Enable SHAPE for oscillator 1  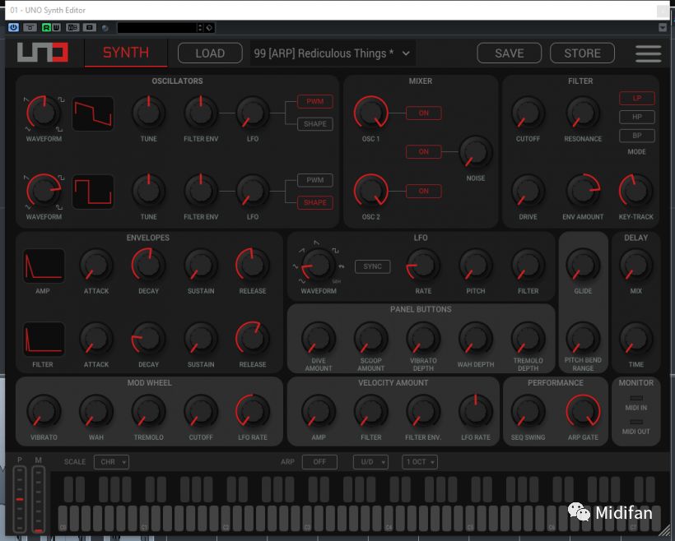click(315, 124)
